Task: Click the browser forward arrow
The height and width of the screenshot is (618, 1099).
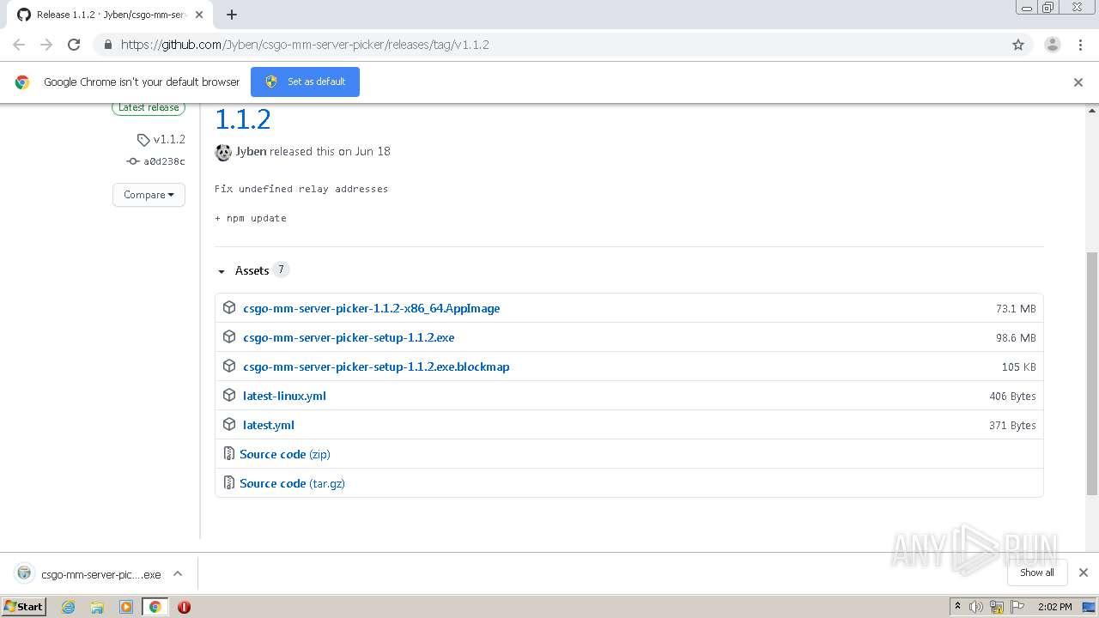Action: click(x=46, y=45)
